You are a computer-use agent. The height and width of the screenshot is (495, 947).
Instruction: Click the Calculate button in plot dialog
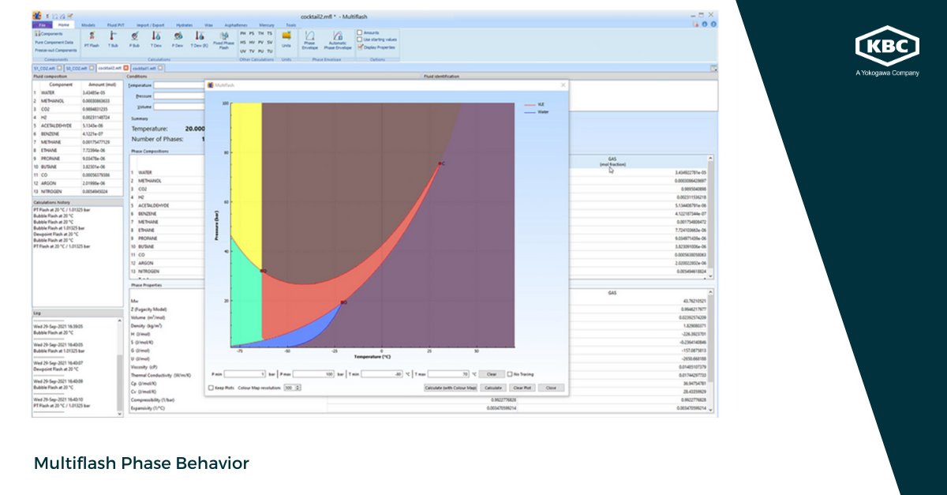pyautogui.click(x=493, y=388)
